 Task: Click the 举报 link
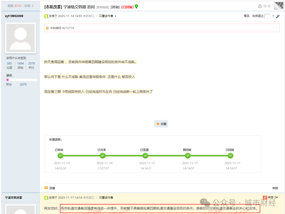(x=275, y=188)
